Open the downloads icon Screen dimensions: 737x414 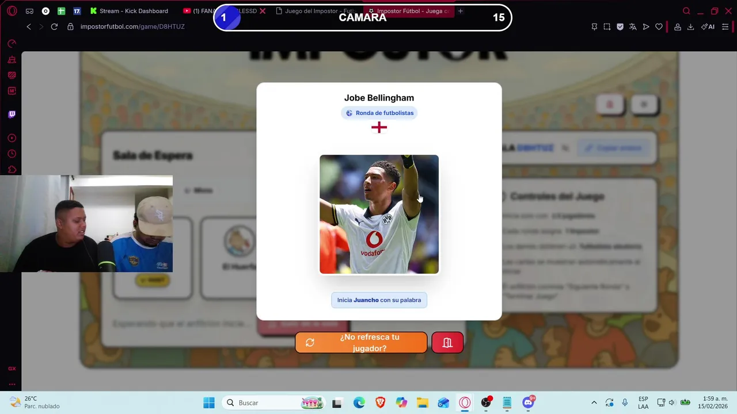690,26
